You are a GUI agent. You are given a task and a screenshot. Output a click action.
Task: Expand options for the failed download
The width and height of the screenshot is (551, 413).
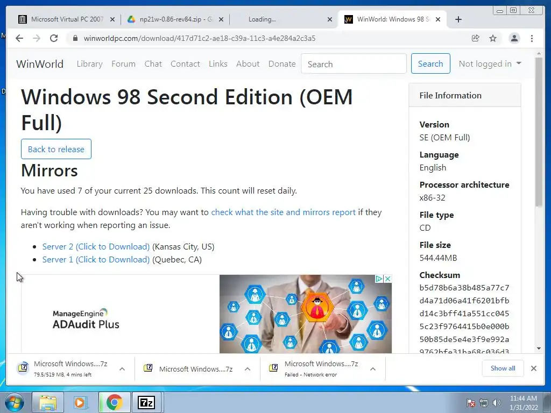click(373, 369)
